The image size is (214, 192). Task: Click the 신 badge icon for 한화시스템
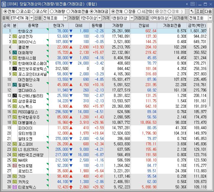pos(15,58)
